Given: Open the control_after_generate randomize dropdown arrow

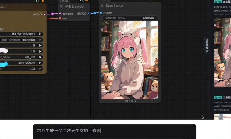Looking at the screenshot, I should click(x=40, y=40).
